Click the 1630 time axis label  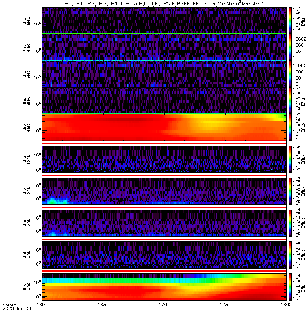coord(103,305)
